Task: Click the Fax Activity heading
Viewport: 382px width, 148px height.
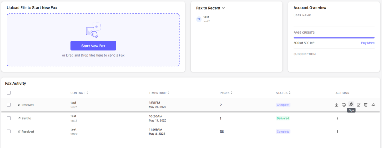Action: [x=15, y=84]
